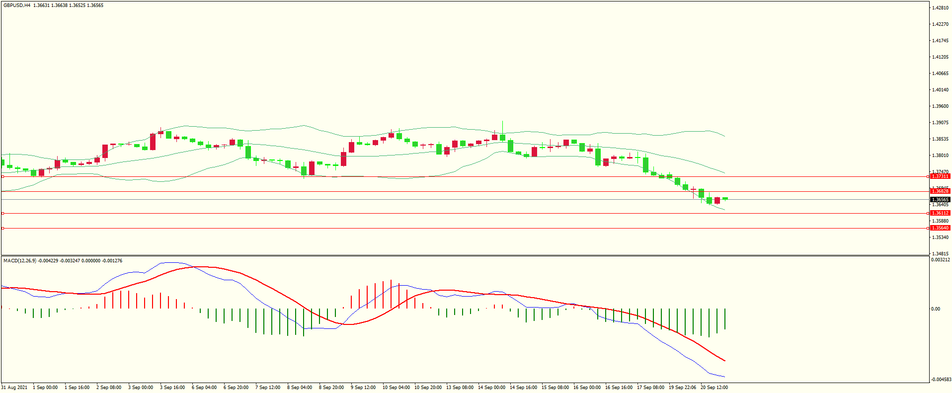Click the 19 Sep 22:06 time label

683,388
